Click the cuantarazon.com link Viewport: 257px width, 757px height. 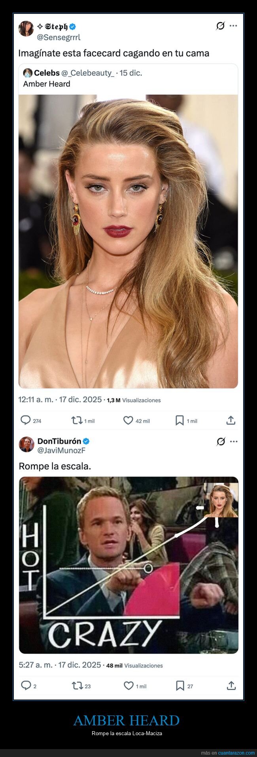236,753
